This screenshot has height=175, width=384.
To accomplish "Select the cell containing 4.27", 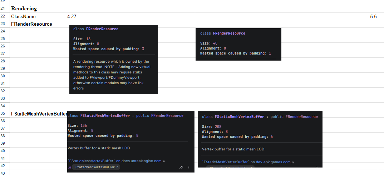I will pyautogui.click(x=130, y=17).
